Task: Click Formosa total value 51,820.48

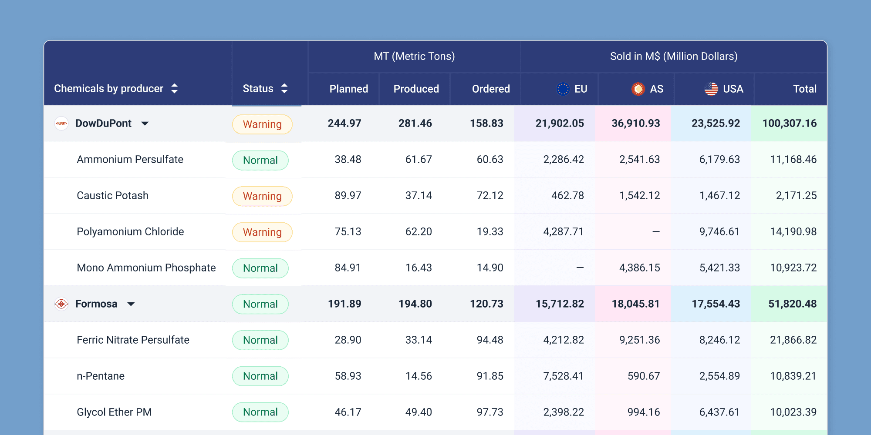Action: [793, 304]
